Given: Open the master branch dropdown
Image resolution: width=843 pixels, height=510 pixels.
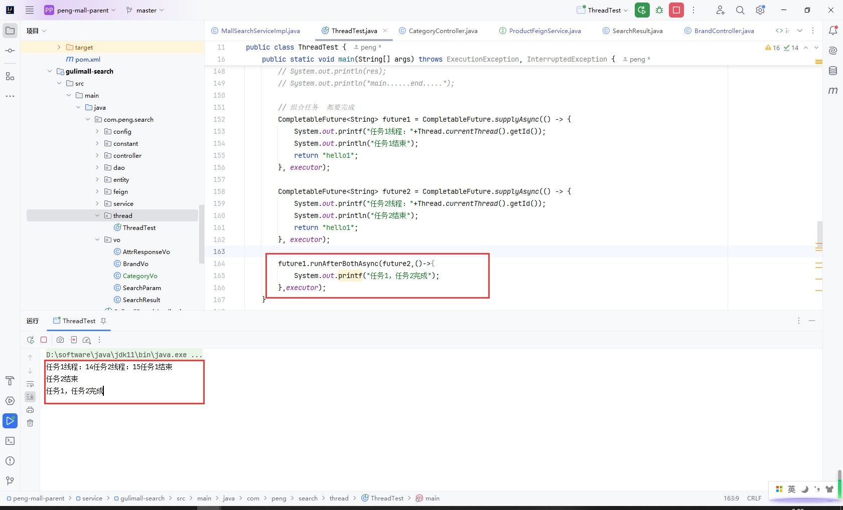Looking at the screenshot, I should pyautogui.click(x=145, y=10).
